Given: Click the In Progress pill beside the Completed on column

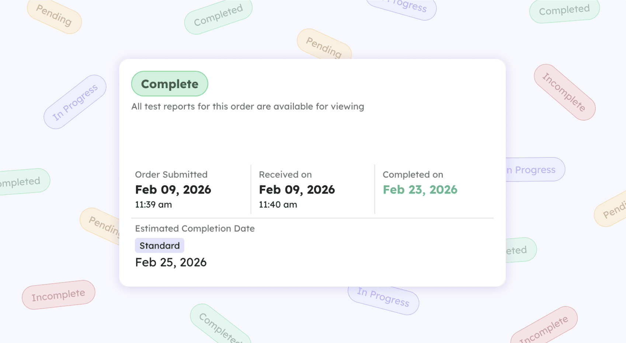Looking at the screenshot, I should (x=535, y=170).
